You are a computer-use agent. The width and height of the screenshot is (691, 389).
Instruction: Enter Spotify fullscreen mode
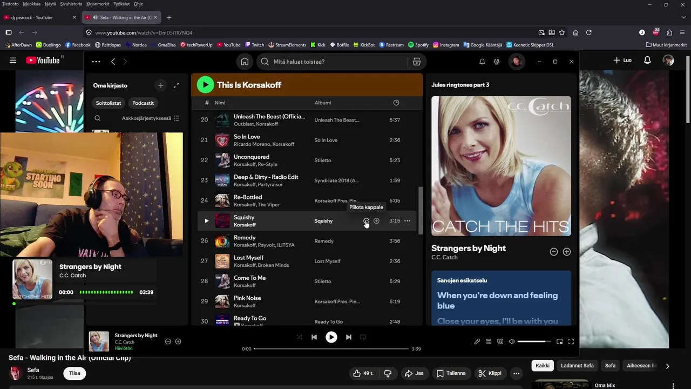pyautogui.click(x=571, y=341)
